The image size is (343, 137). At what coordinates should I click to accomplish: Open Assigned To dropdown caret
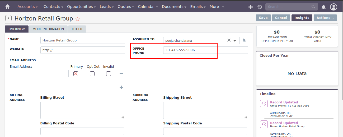tap(234, 40)
